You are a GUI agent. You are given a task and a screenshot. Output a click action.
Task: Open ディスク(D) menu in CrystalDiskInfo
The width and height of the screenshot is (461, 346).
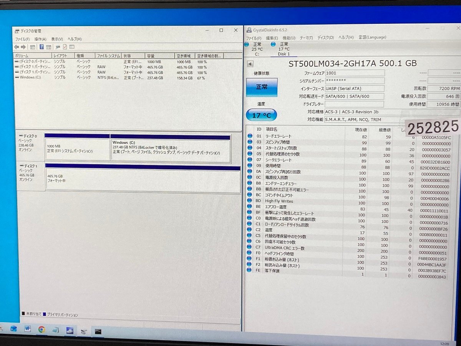(x=325, y=38)
